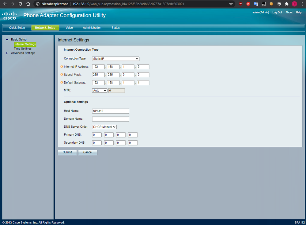Viewport: 306px width, 225px height.
Task: Bookmark this page with the star icon
Action: click(x=231, y=4)
